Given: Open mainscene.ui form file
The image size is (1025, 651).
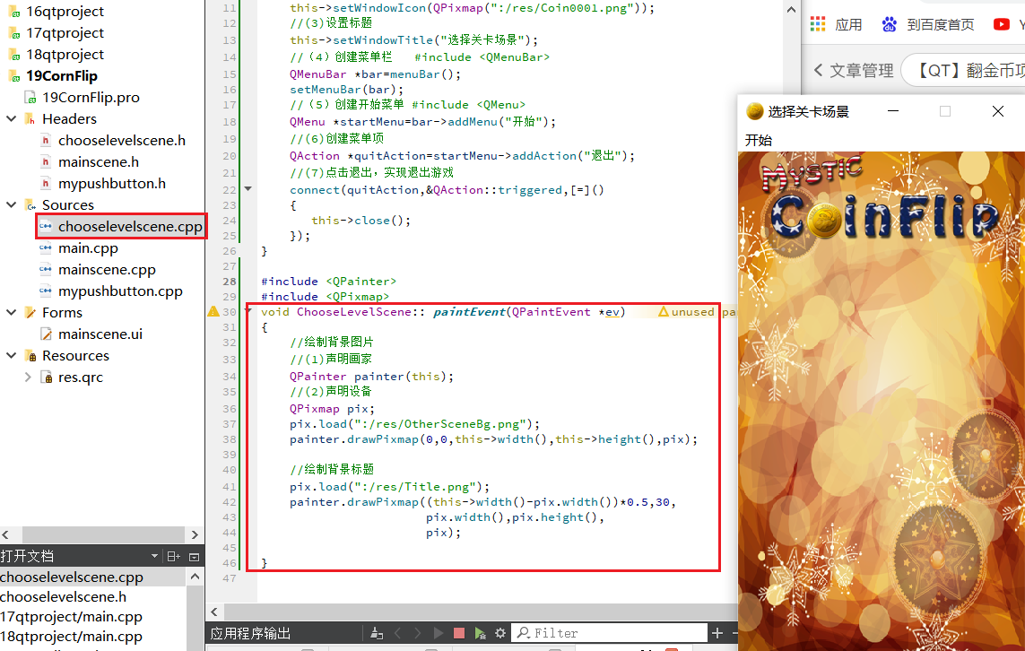Looking at the screenshot, I should (x=100, y=334).
